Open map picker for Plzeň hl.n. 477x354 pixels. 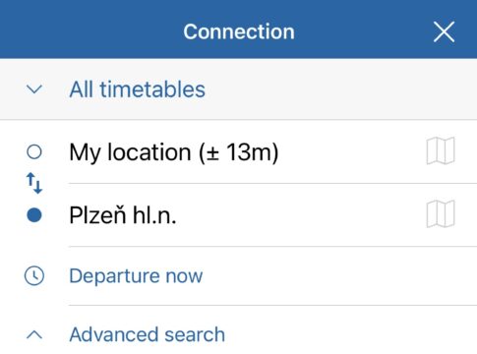(441, 214)
